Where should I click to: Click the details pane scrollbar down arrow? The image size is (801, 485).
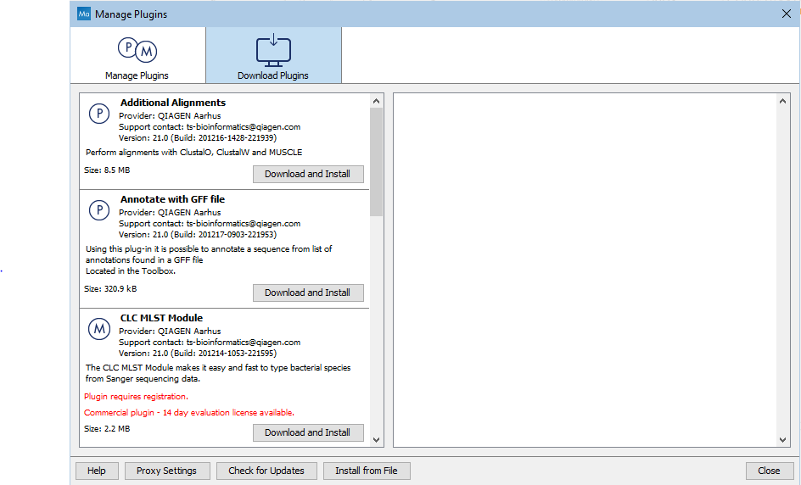click(784, 439)
